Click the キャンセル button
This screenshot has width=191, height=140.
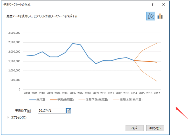pos(155,128)
